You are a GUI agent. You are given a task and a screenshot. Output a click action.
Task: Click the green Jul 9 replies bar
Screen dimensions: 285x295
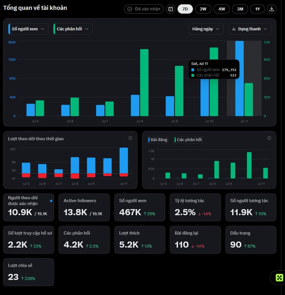[x=179, y=91]
